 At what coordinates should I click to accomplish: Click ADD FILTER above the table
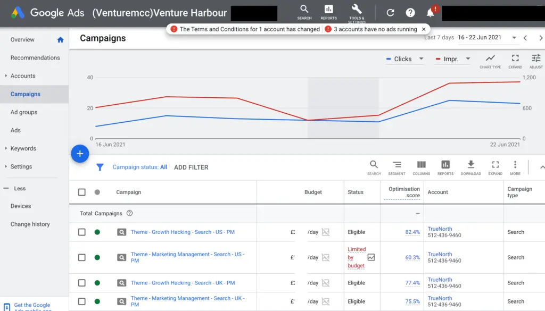coord(191,167)
